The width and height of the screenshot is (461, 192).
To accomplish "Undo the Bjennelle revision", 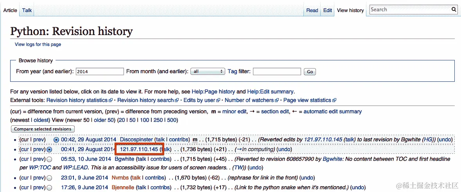I will [357, 187].
